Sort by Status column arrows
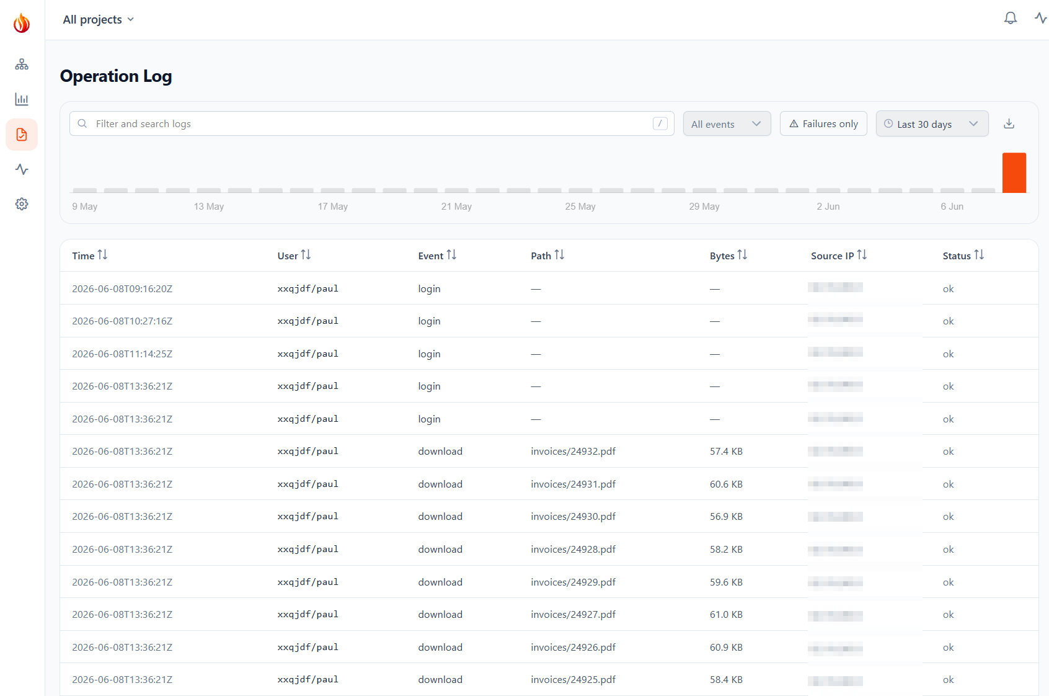1049x696 pixels. coord(979,255)
